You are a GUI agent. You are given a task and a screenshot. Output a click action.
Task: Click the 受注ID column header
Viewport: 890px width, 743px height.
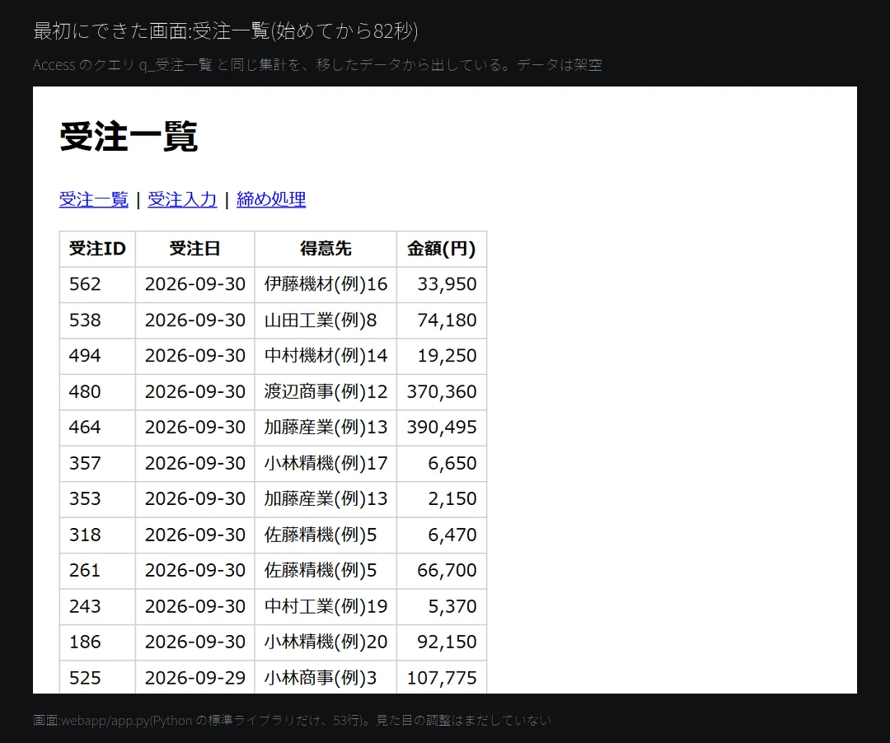[x=97, y=249]
